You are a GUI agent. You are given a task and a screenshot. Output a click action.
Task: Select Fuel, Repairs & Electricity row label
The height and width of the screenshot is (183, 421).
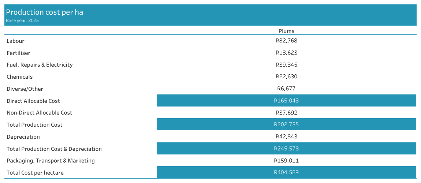click(x=40, y=65)
